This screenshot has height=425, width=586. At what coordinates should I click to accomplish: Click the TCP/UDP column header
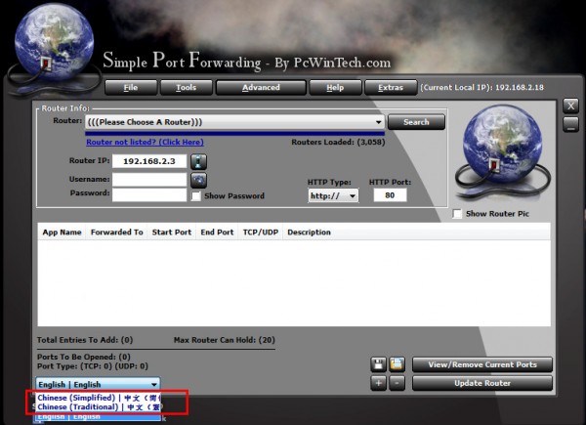pos(261,233)
